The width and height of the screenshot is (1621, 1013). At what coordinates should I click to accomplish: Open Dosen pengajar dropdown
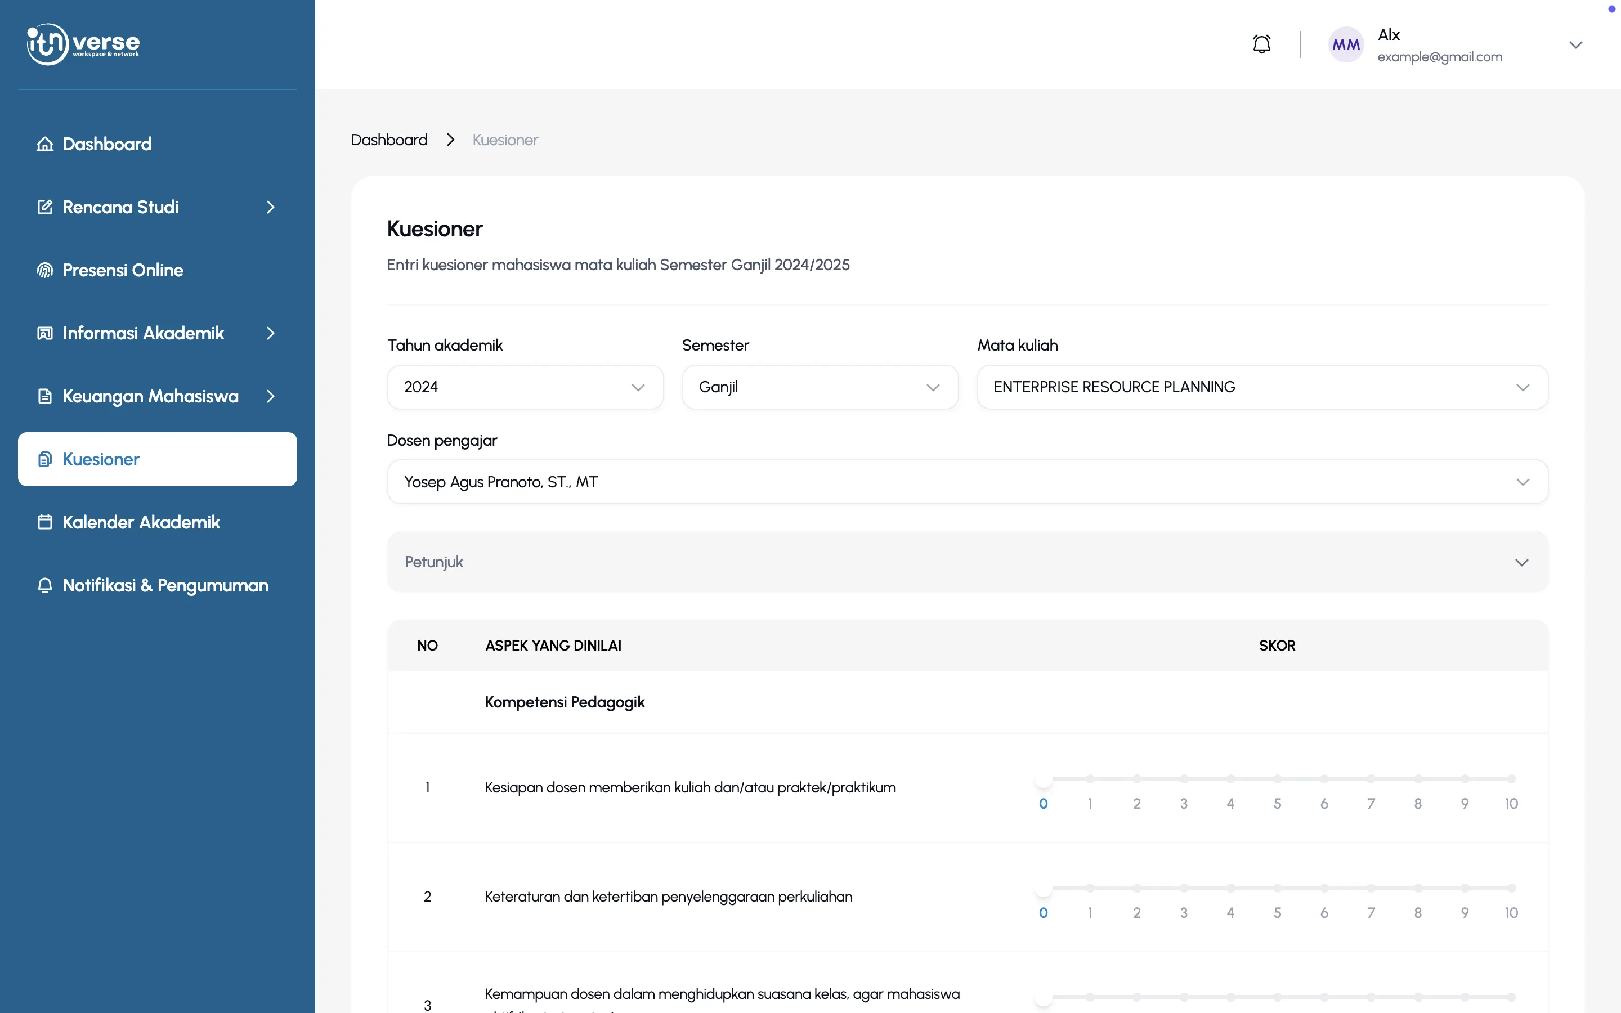click(x=967, y=482)
